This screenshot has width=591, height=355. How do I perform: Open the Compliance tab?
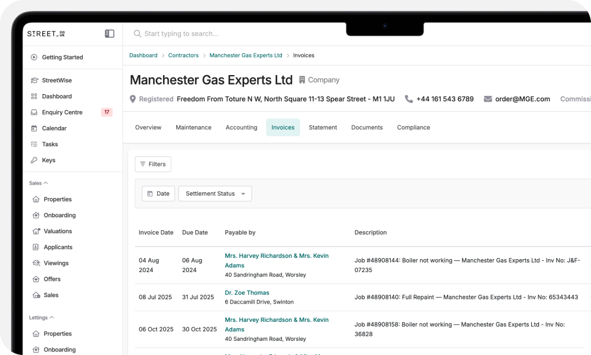pyautogui.click(x=413, y=127)
